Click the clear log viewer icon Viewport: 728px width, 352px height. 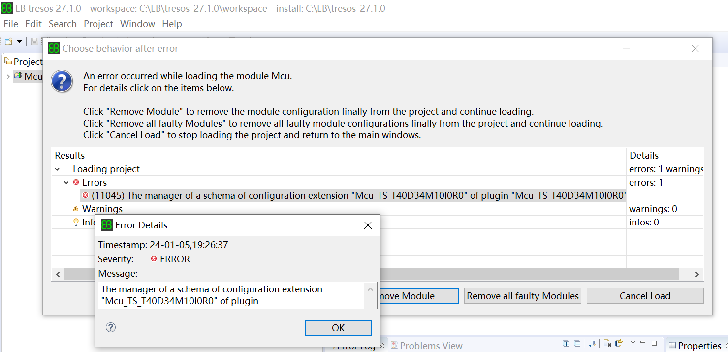pyautogui.click(x=608, y=343)
